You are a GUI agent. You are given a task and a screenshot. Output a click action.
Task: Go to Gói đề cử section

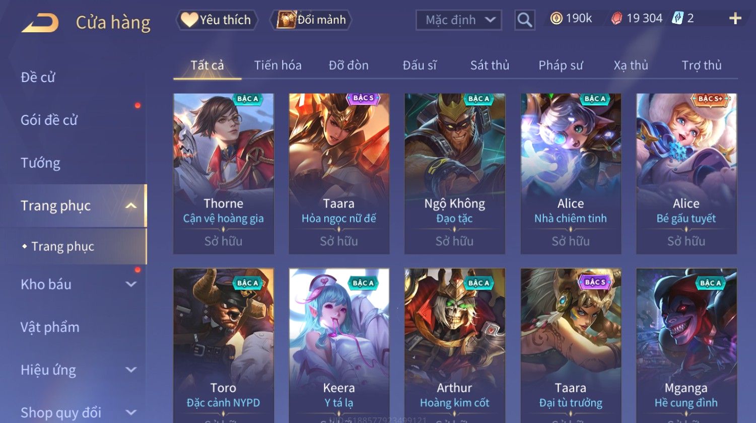point(49,120)
